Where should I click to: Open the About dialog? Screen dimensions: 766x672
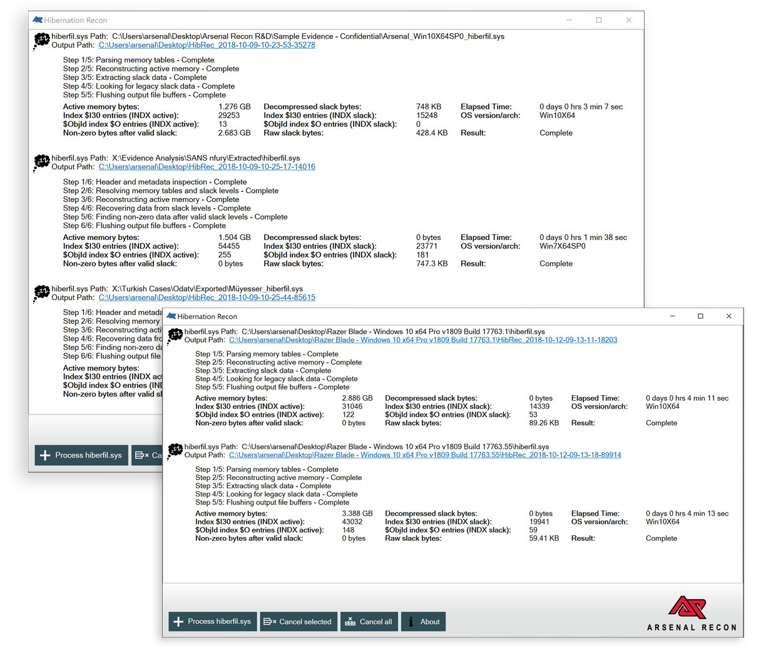pyautogui.click(x=423, y=621)
